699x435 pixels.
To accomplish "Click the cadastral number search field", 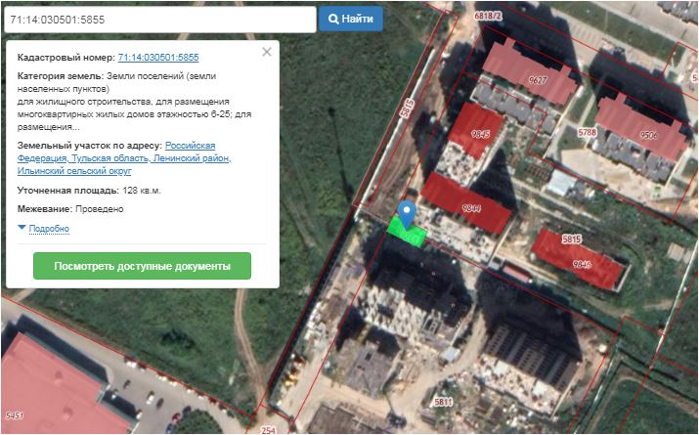I will click(159, 20).
